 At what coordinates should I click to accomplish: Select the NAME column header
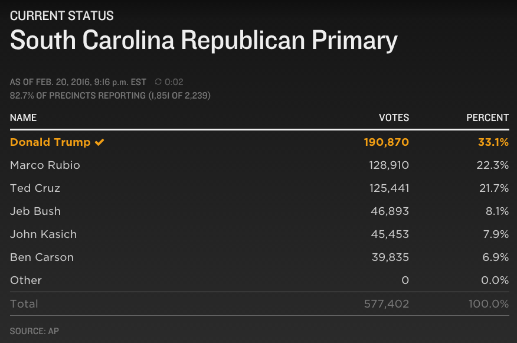pyautogui.click(x=23, y=117)
